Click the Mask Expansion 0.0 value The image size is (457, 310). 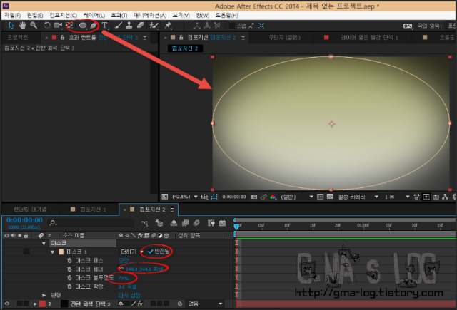click(121, 286)
